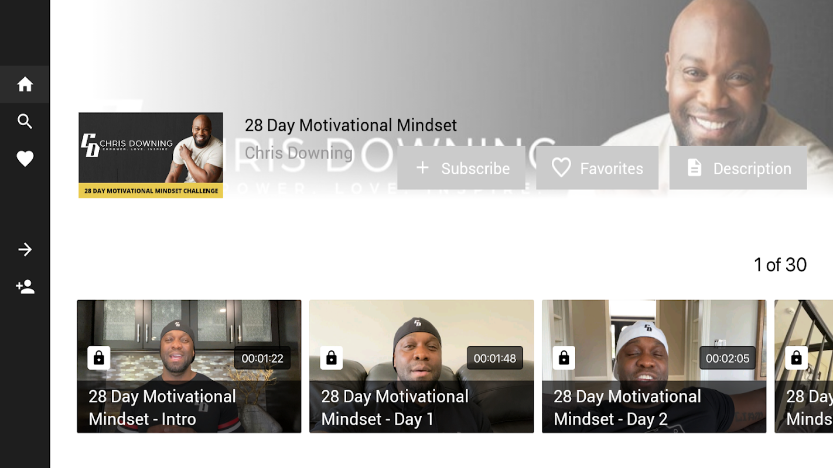
Task: Open favorites heart icon in sidebar
Action: tap(25, 159)
